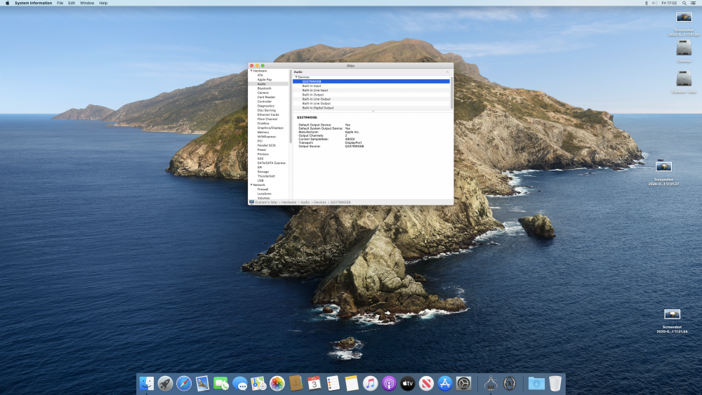Click the sidebar vertical scrollbar
Viewport: 702px width, 395px height.
pyautogui.click(x=291, y=106)
